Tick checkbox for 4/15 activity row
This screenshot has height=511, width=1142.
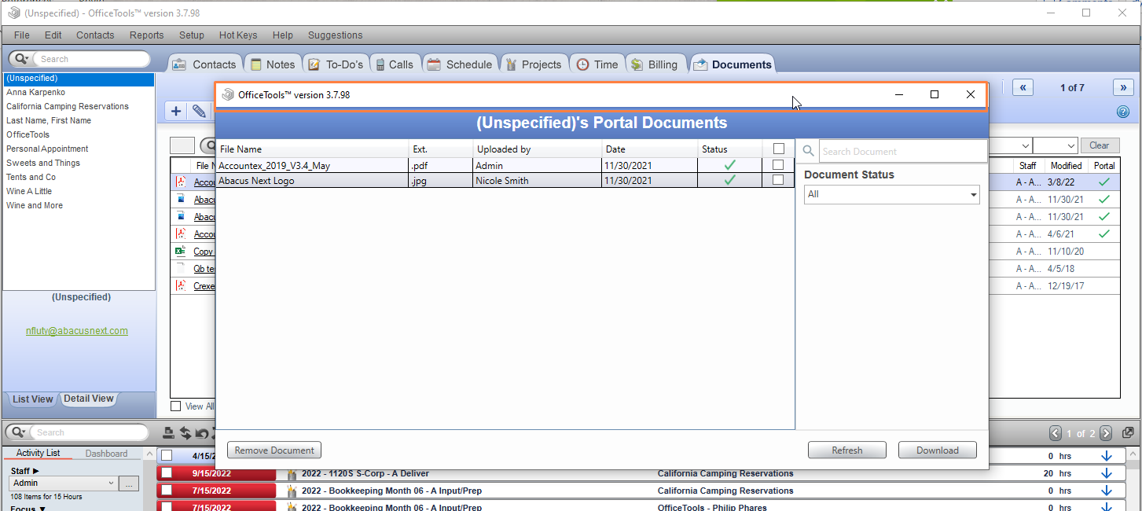pyautogui.click(x=167, y=455)
